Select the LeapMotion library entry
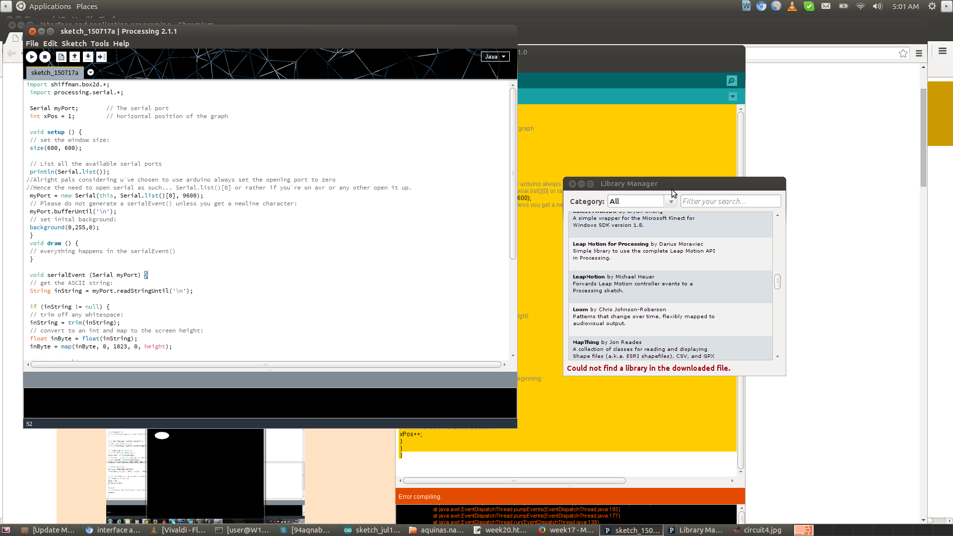This screenshot has width=953, height=536. (x=670, y=284)
